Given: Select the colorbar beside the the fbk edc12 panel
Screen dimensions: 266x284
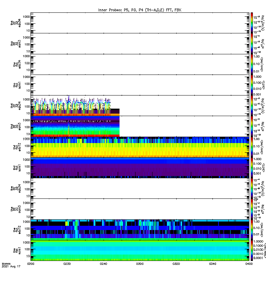Looking at the screenshot, I should (252, 230).
